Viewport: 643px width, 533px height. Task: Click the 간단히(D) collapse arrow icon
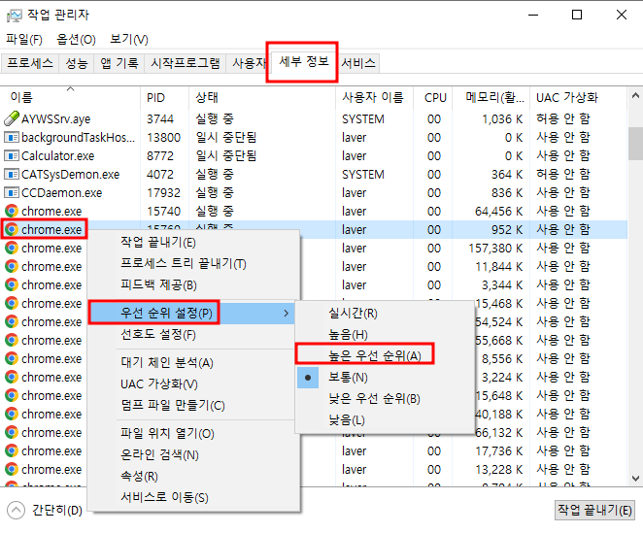[x=16, y=511]
